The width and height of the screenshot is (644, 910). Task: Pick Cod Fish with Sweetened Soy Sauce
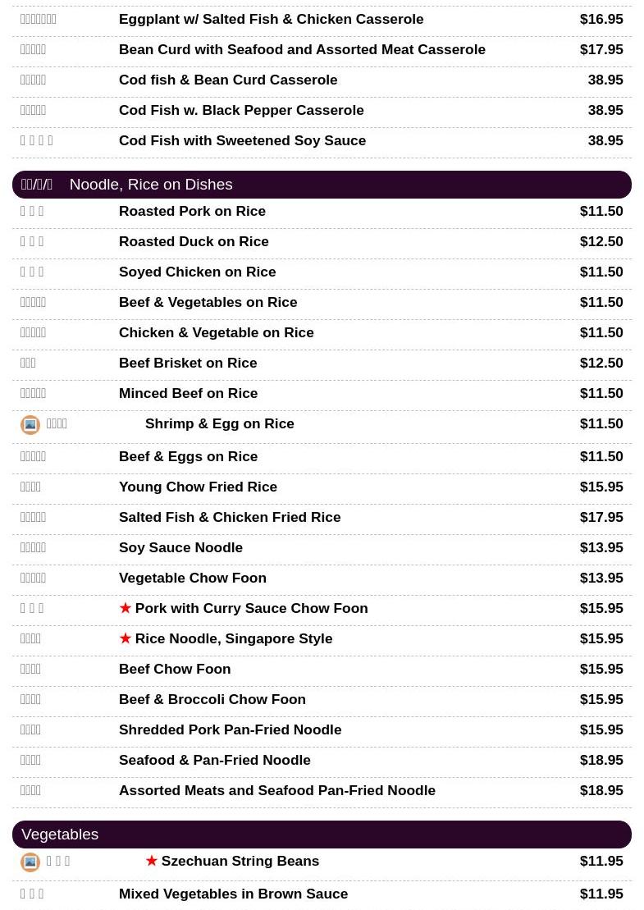point(322,140)
